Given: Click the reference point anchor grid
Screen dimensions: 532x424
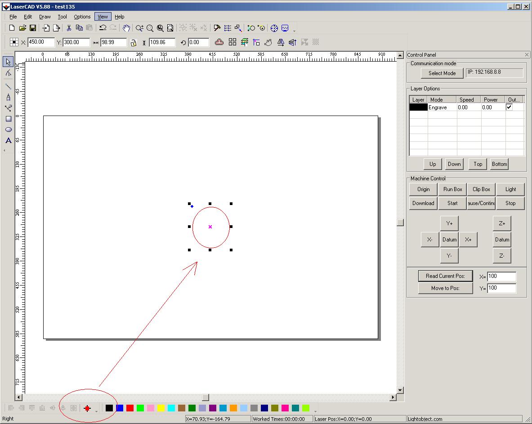Looking at the screenshot, I should click(14, 42).
